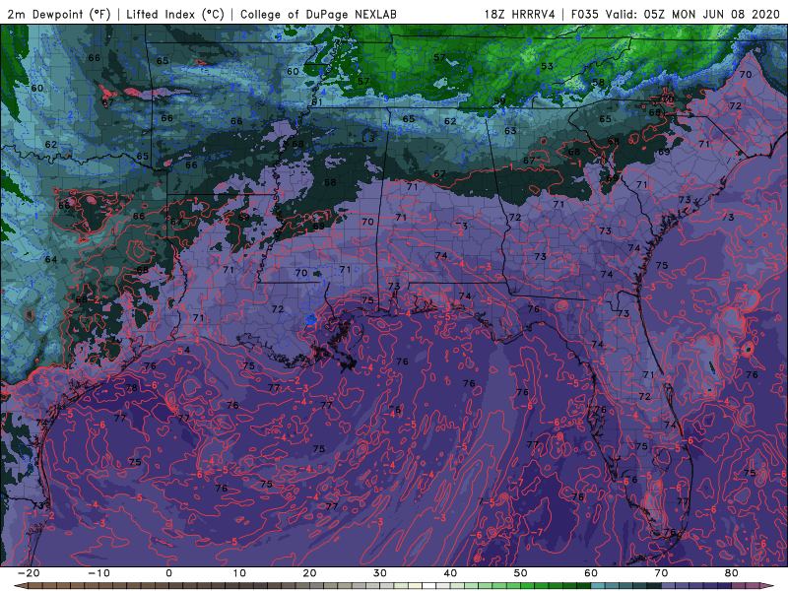
Task: Click the "78" dewpoint value on the map
Action: 131,387
